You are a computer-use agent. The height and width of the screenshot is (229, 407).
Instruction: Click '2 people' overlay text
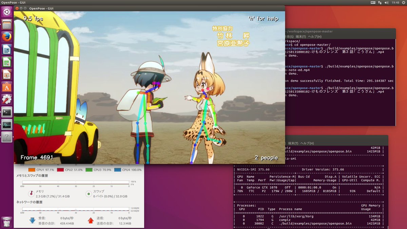tap(266, 158)
